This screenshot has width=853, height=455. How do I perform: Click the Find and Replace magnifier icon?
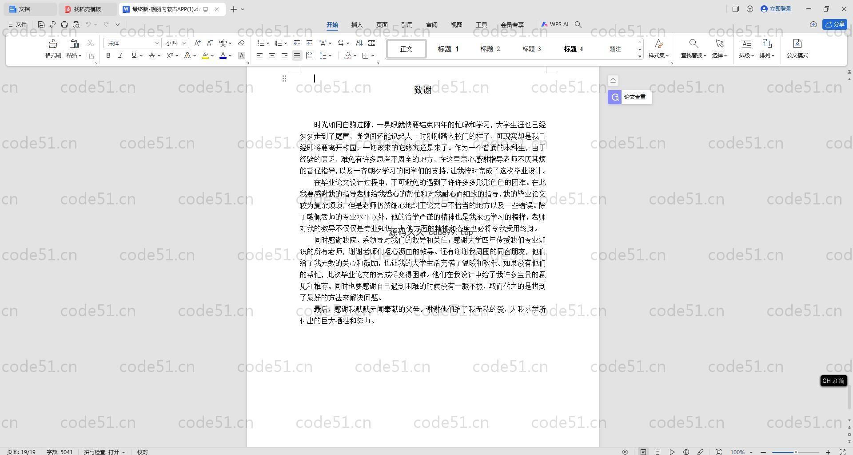[693, 43]
